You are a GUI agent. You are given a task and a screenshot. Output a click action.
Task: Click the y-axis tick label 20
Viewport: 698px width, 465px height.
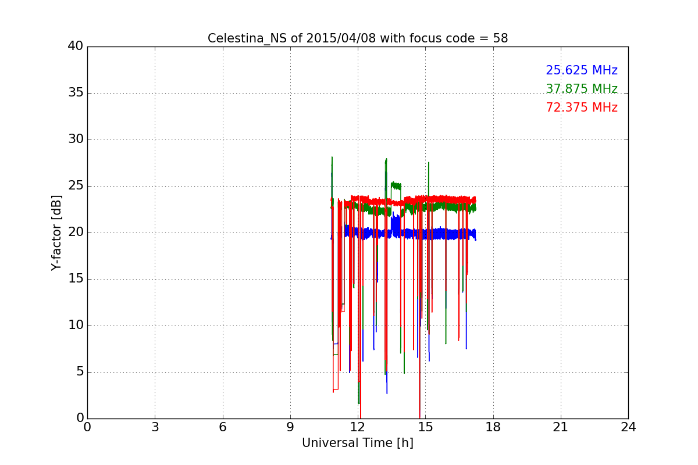[76, 233]
